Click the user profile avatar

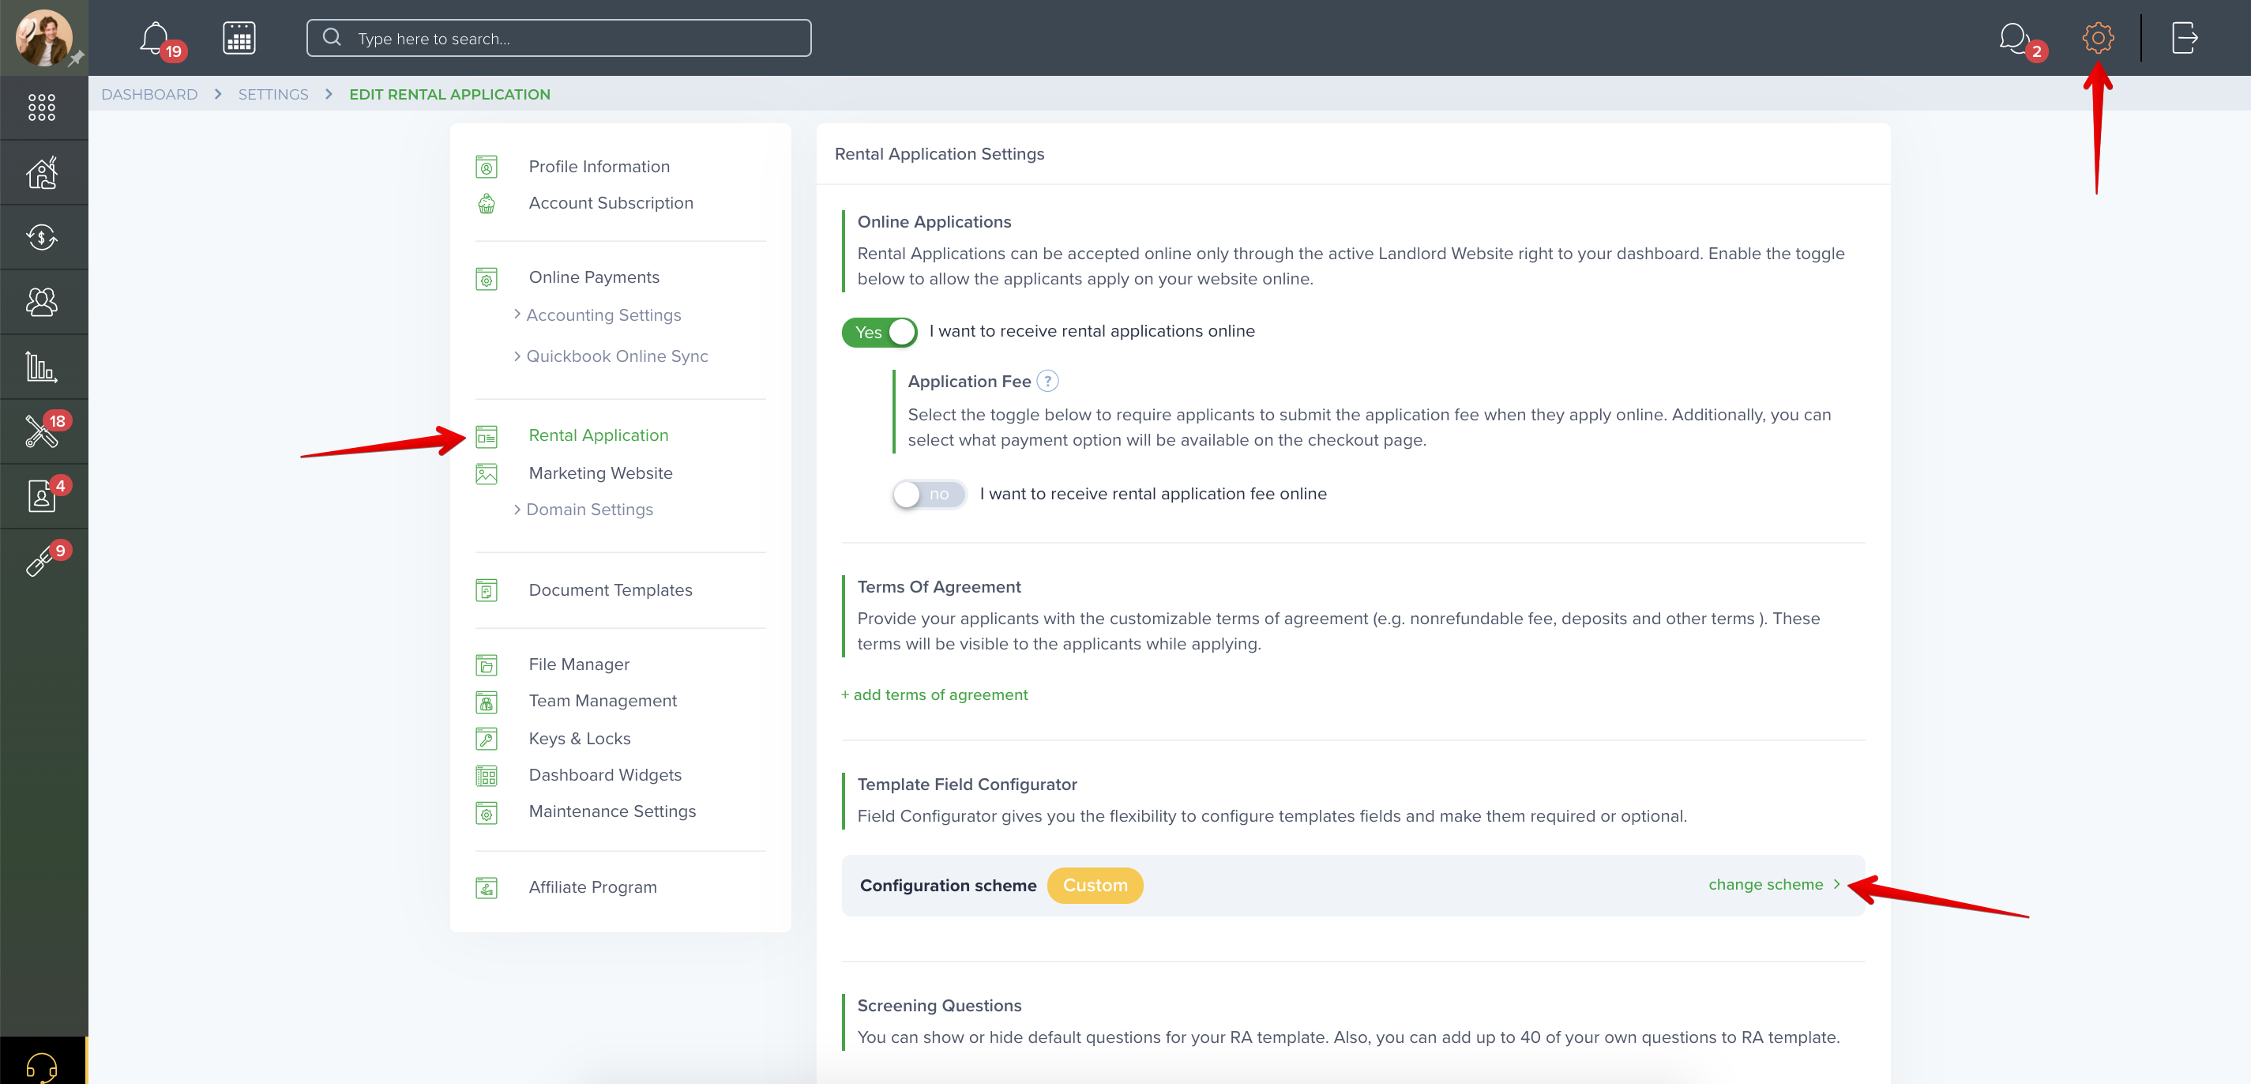43,38
